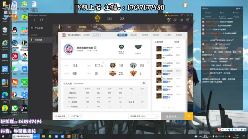This screenshot has width=248, height=139.
Task: Refresh the WeGame page
Action: pos(42,20)
